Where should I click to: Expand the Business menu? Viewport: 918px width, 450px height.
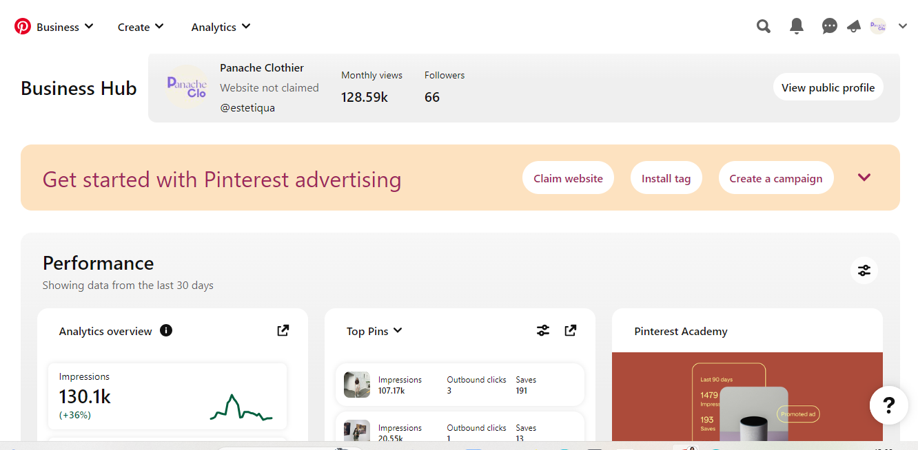coord(65,27)
